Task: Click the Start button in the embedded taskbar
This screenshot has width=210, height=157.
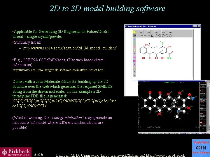Action: pos(140,133)
